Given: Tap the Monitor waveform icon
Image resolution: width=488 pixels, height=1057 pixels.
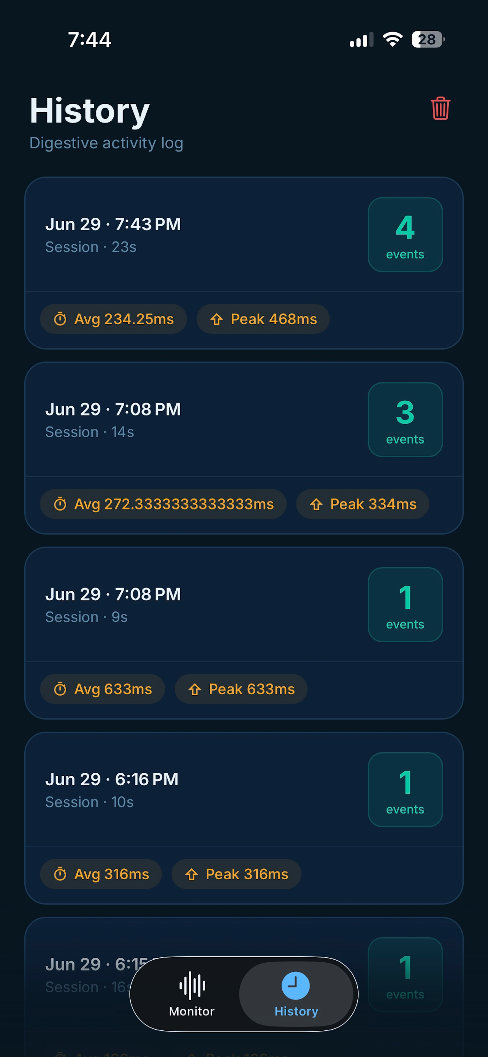Looking at the screenshot, I should [x=192, y=985].
